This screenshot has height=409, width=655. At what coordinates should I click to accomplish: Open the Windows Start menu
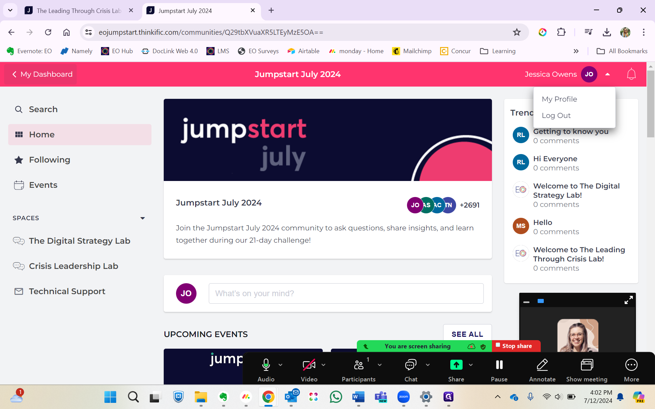(x=110, y=397)
